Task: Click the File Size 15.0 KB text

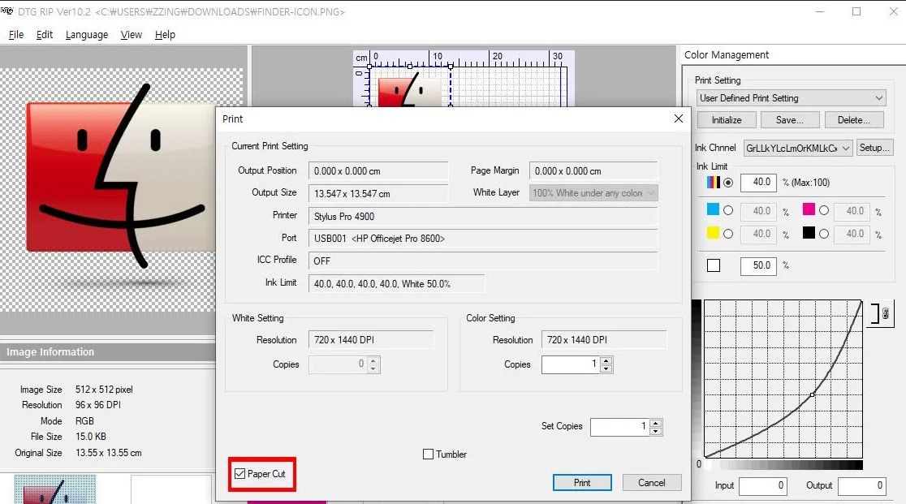Action: pos(91,437)
